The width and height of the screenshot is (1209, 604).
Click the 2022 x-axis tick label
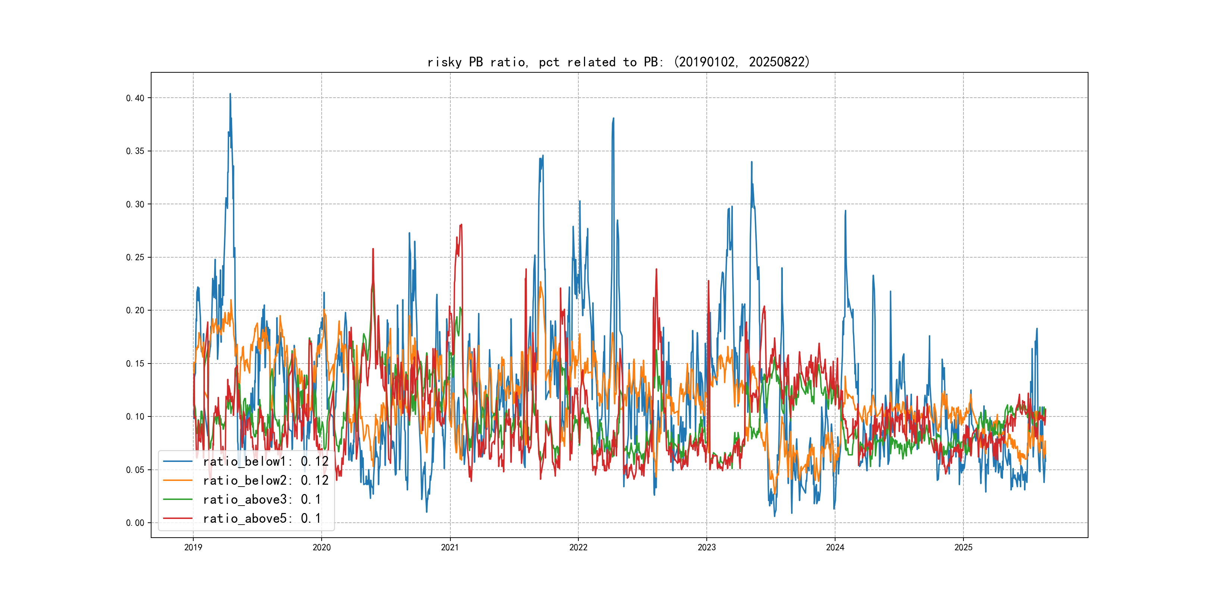point(578,547)
